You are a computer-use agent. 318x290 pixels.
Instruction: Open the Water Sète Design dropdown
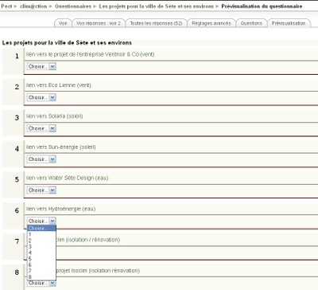[x=41, y=190]
